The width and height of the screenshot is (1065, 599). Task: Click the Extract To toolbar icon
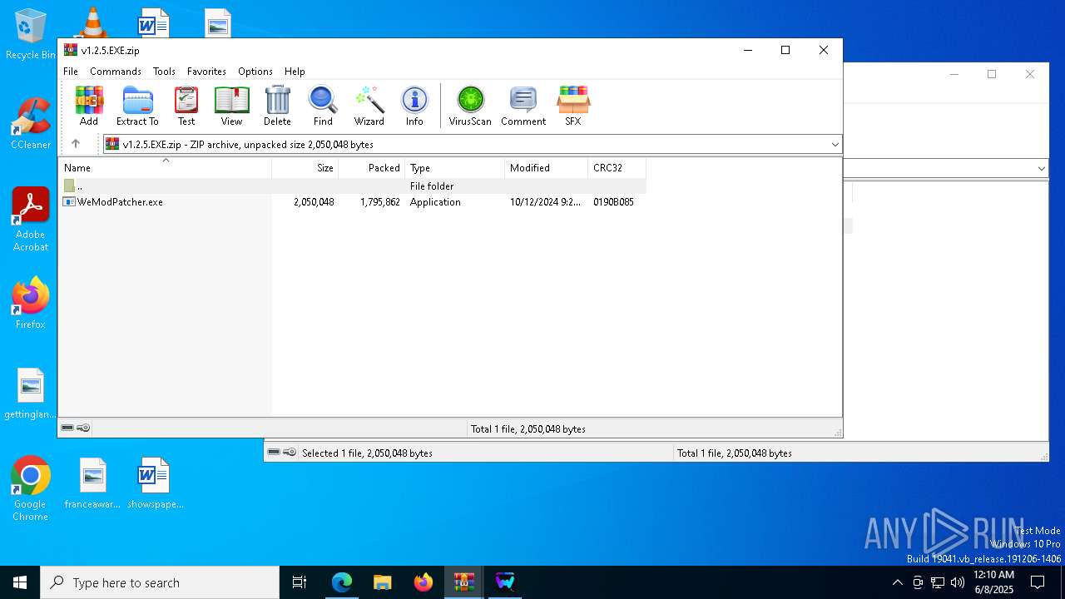137,106
